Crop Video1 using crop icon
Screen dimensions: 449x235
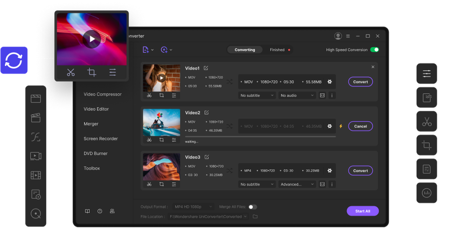(x=162, y=96)
